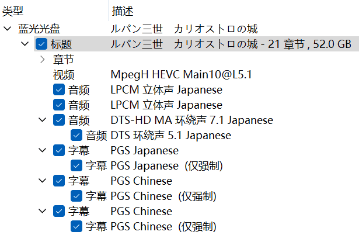This screenshot has width=359, height=235.
Task: Click the 描述 column header
Action: 121,11
